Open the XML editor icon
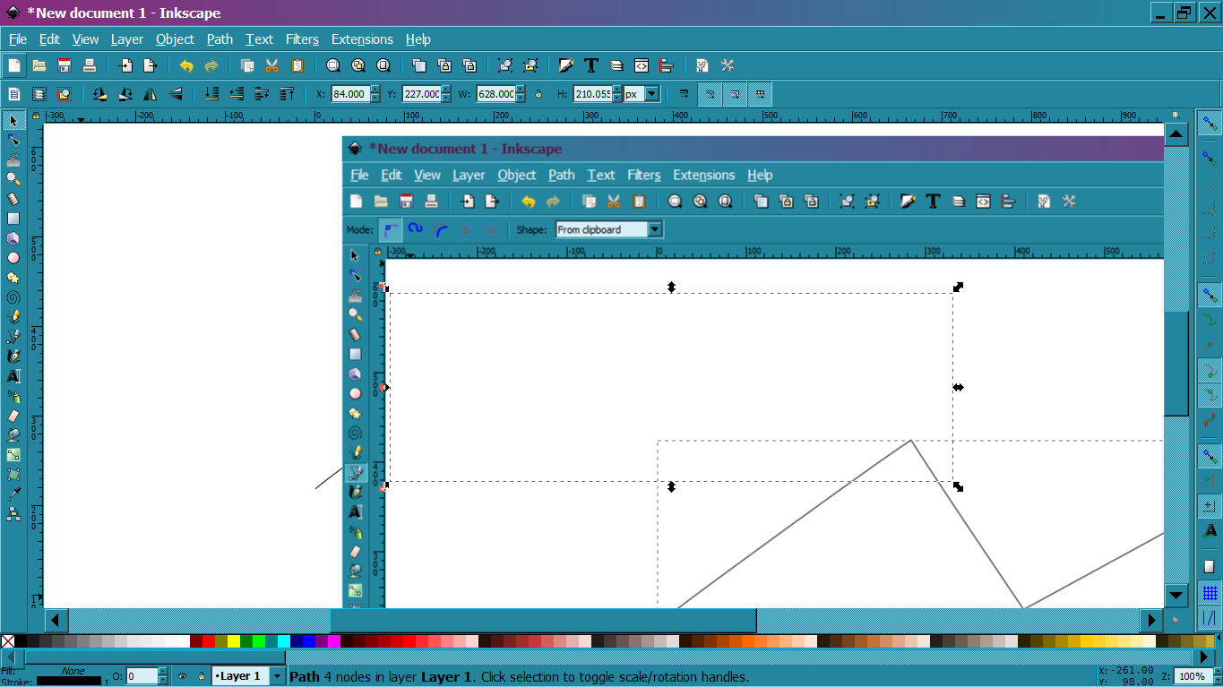Screen dimensions: 1223x687 pos(642,65)
